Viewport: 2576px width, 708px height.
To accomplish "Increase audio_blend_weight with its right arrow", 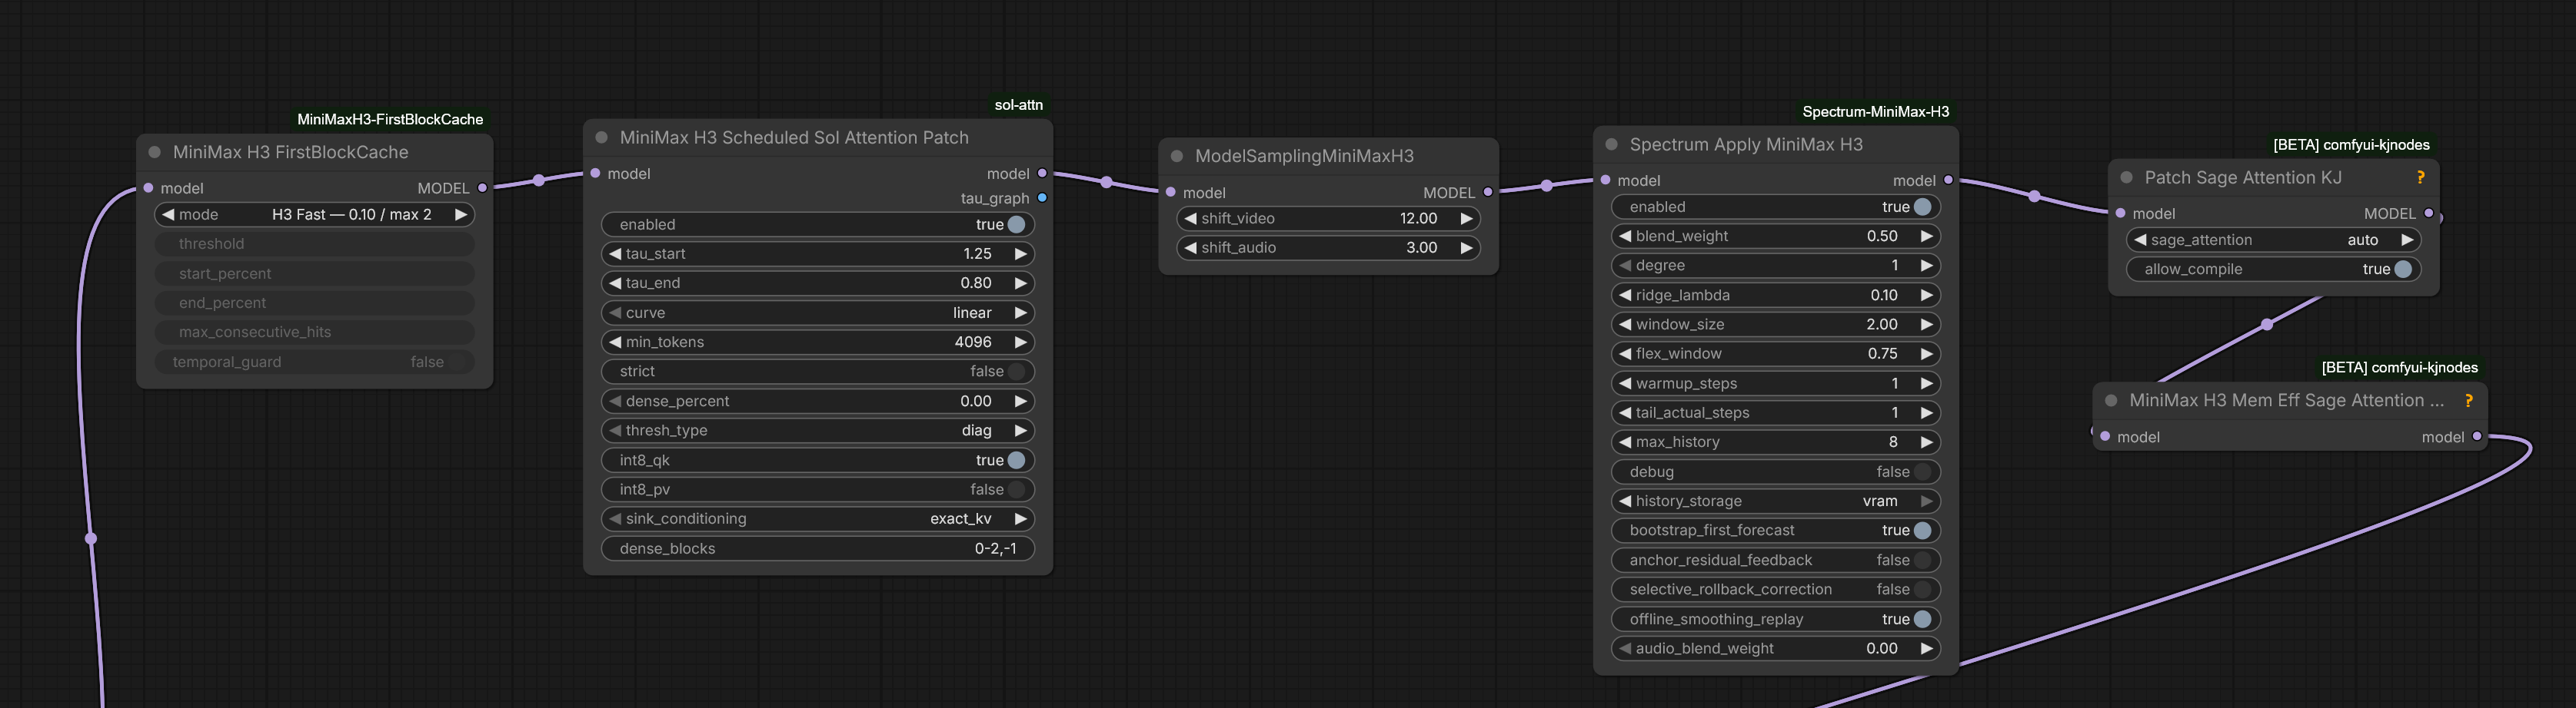I will (1926, 648).
